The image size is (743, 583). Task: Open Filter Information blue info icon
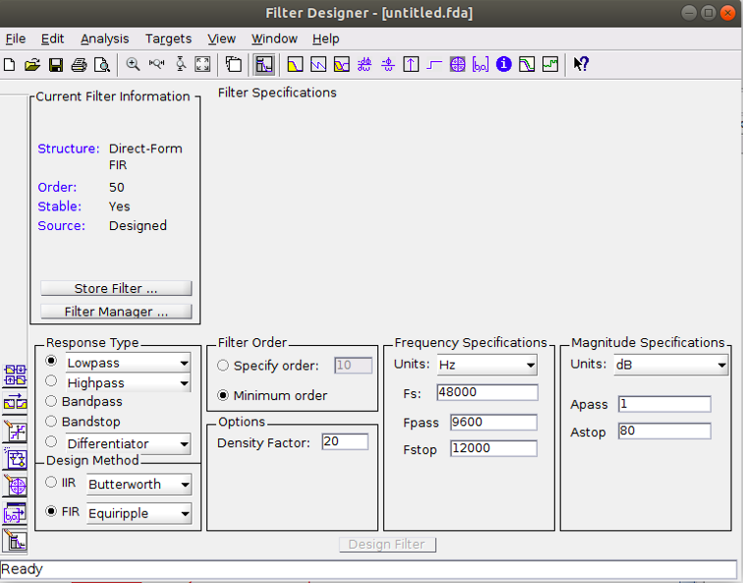click(504, 65)
